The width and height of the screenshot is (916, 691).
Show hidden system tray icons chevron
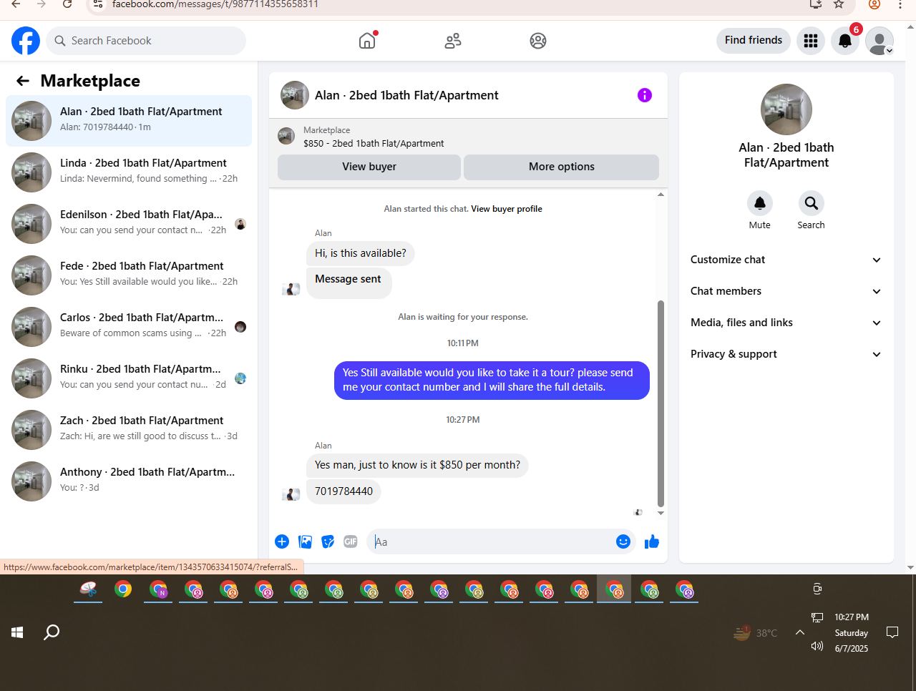tap(800, 632)
